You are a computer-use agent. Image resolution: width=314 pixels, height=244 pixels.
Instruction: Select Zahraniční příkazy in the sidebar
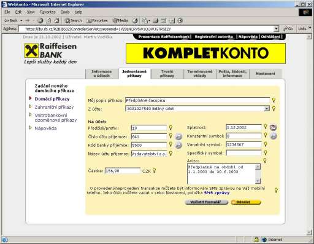(x=54, y=107)
